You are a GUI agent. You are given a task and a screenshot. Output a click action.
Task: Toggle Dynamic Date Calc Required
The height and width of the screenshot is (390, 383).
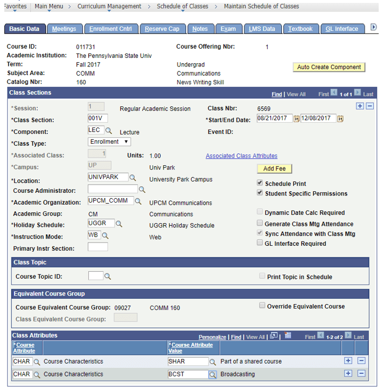[260, 212]
